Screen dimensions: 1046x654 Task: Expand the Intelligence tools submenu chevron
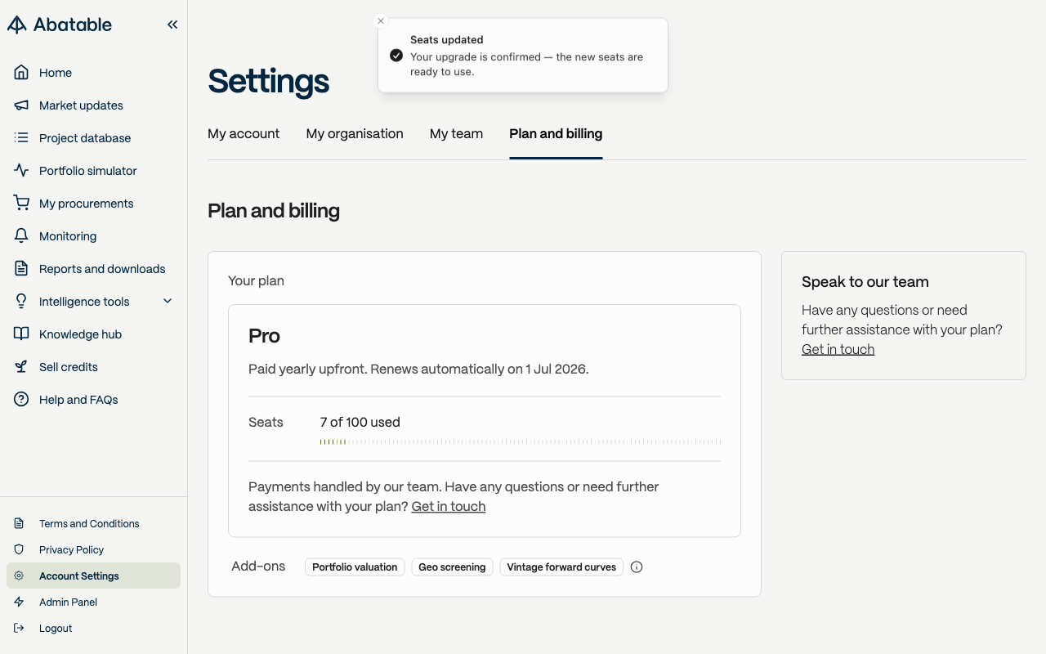point(168,302)
